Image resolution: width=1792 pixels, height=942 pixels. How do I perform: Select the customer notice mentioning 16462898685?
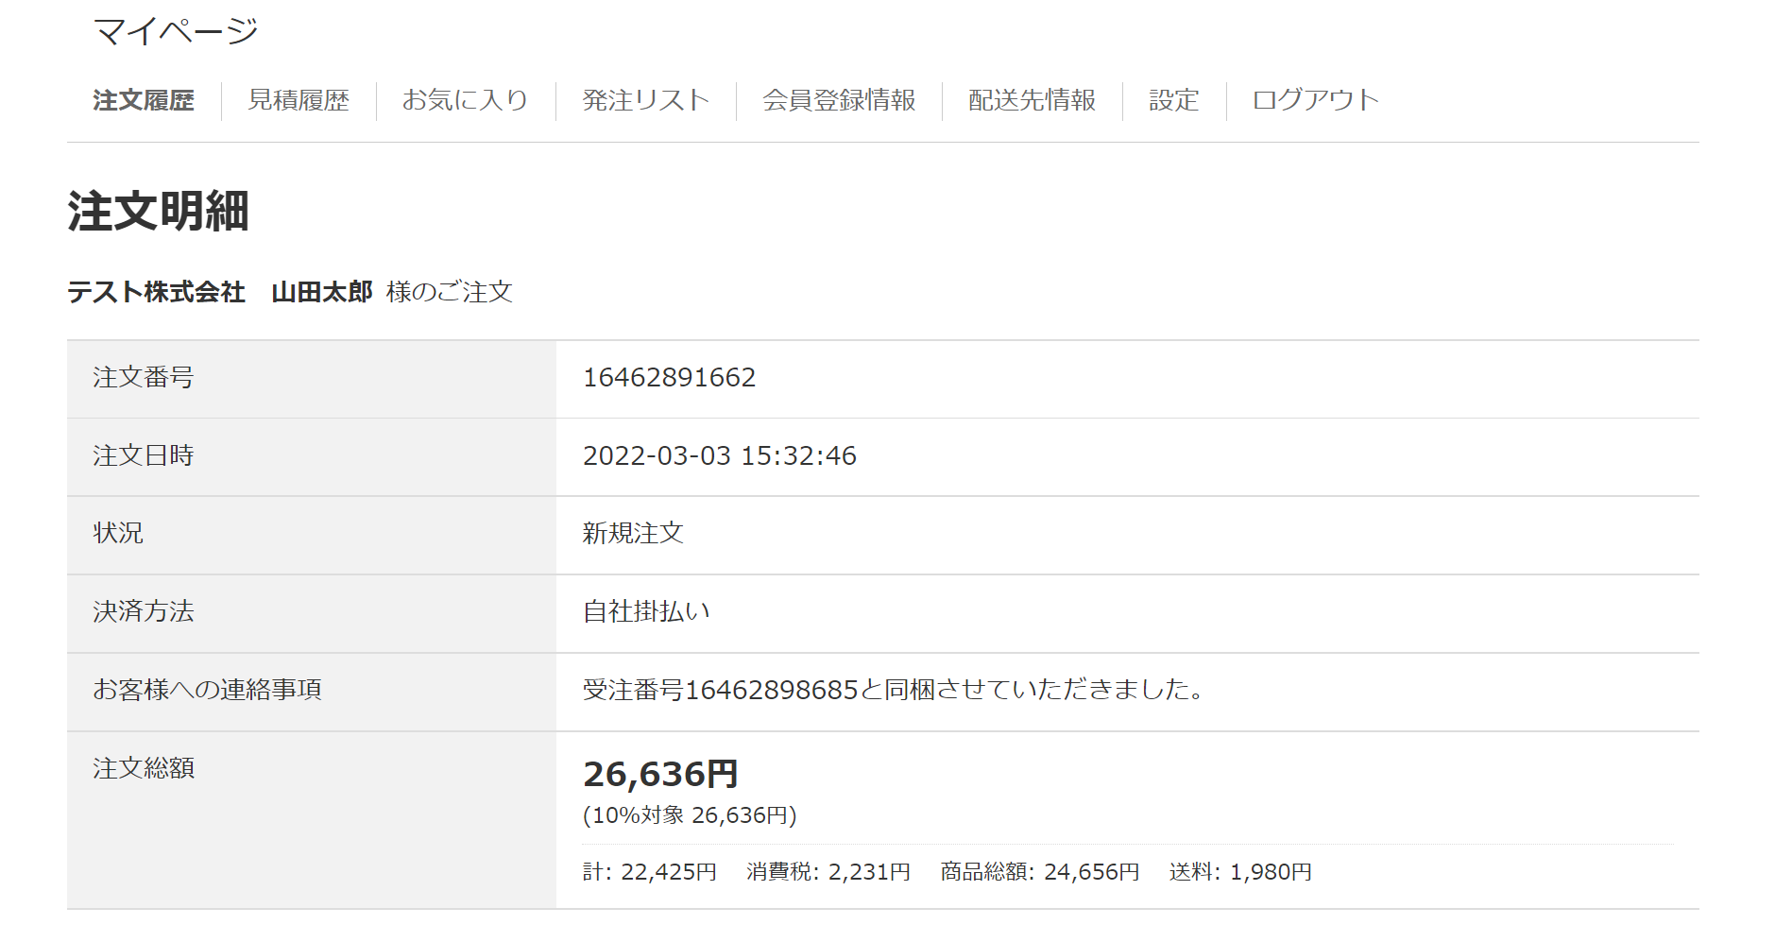point(895,690)
